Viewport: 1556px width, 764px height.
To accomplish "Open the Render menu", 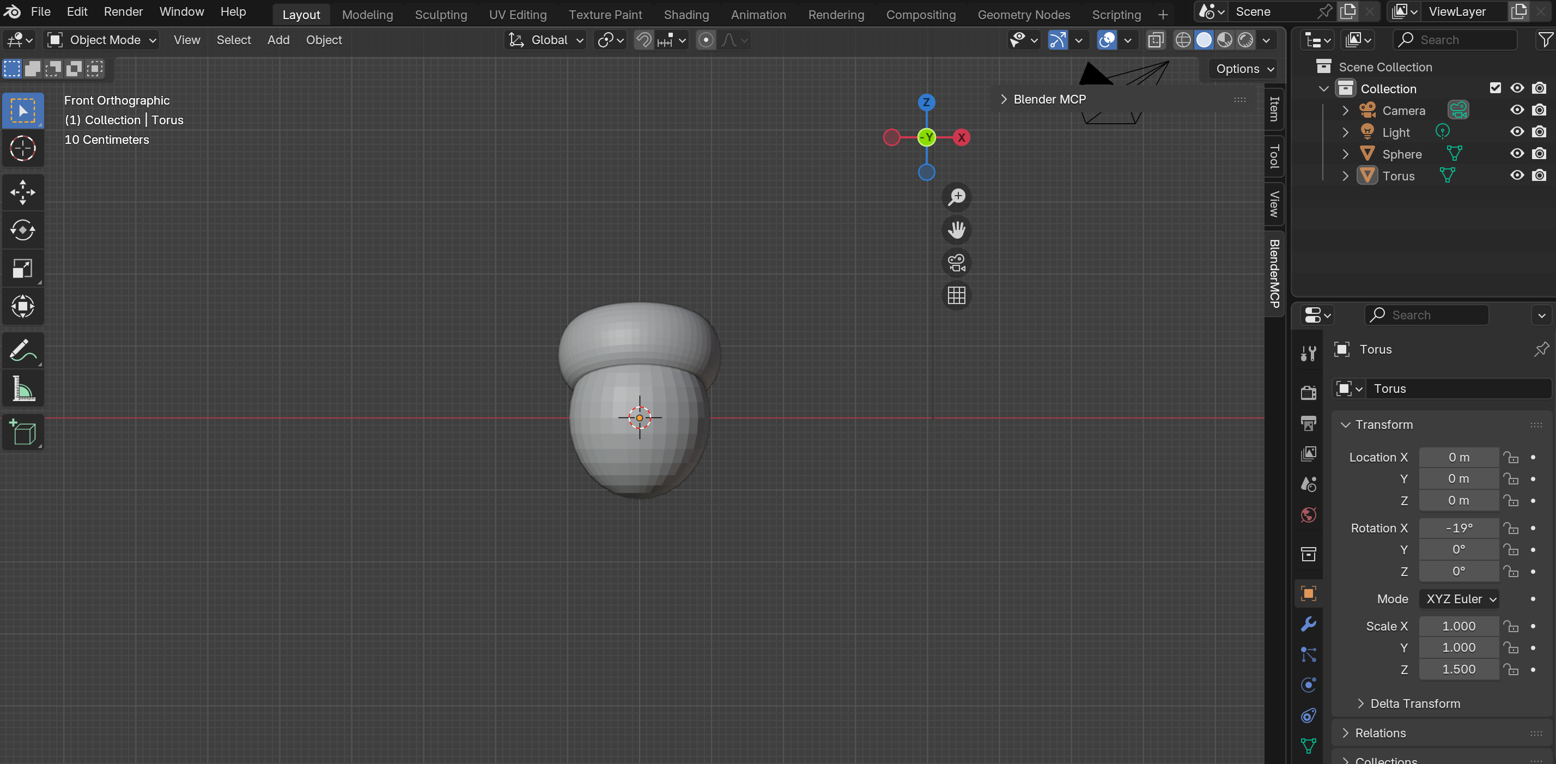I will click(x=123, y=11).
